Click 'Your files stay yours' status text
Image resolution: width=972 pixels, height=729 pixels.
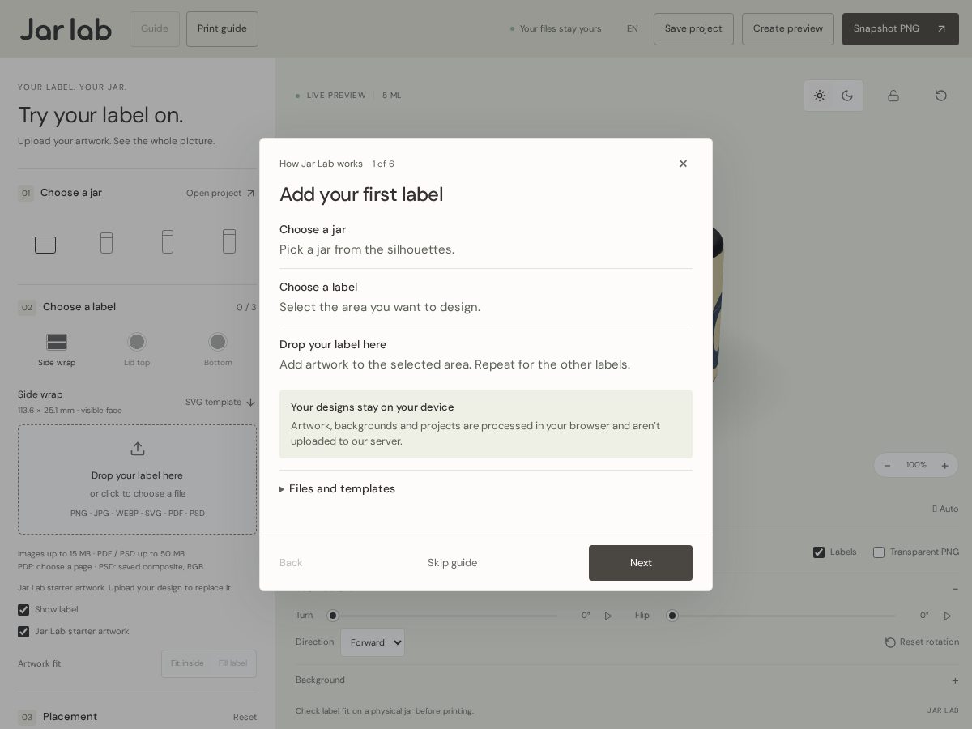click(x=561, y=28)
